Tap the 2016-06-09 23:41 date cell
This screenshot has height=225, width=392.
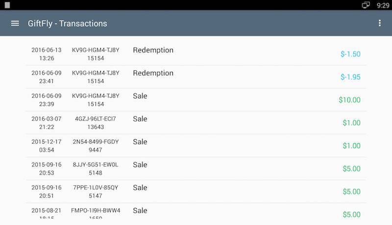pos(47,77)
